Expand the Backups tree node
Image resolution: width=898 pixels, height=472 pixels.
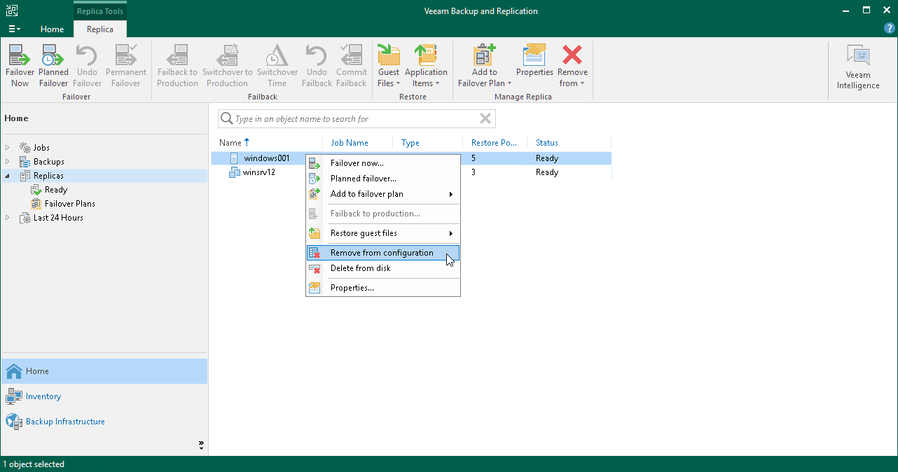click(8, 162)
